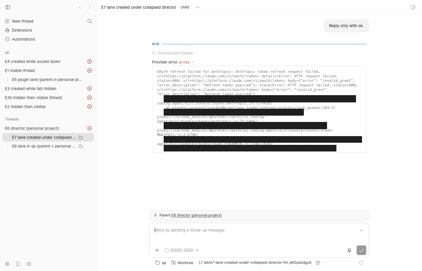Click the mobile device icon in sidebar footer
422x271 pixels.
point(18,264)
